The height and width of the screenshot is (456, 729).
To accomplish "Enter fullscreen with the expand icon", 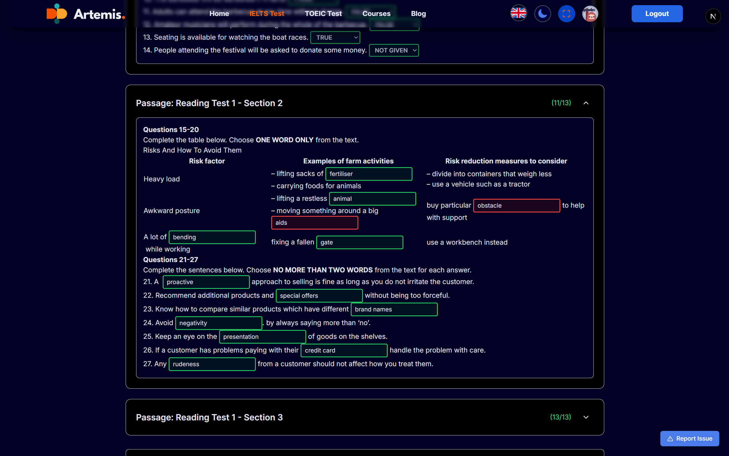I will 566,14.
